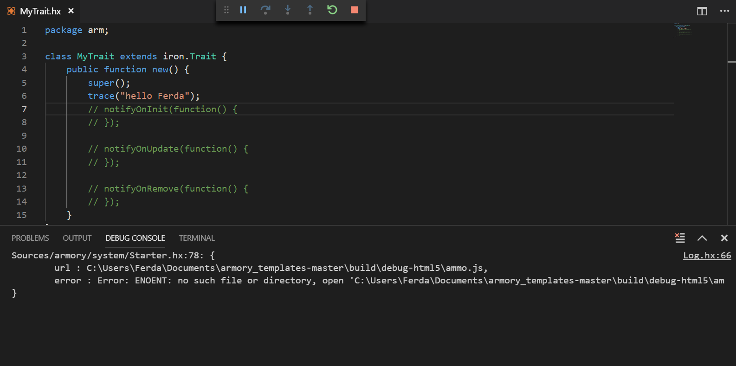The image size is (736, 366).
Task: Click the Haxe file icon on tab
Action: 11,11
